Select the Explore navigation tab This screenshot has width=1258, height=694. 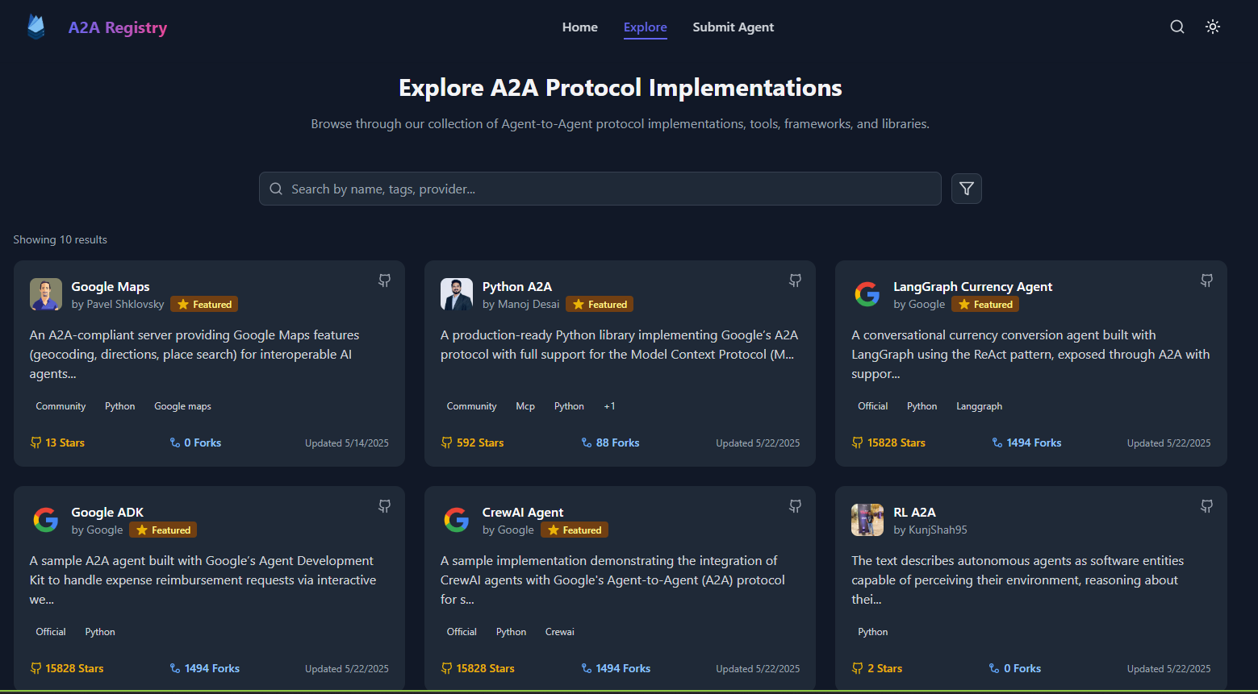646,27
